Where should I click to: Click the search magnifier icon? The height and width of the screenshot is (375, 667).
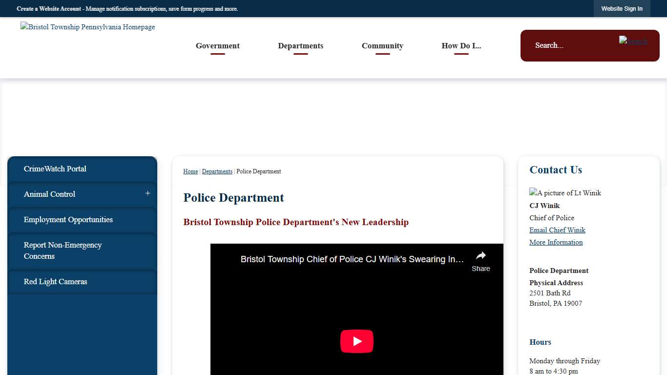tap(633, 41)
